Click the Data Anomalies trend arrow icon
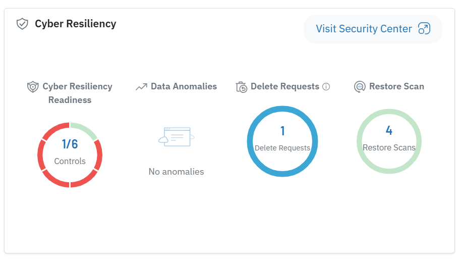461x261 pixels. [x=141, y=87]
